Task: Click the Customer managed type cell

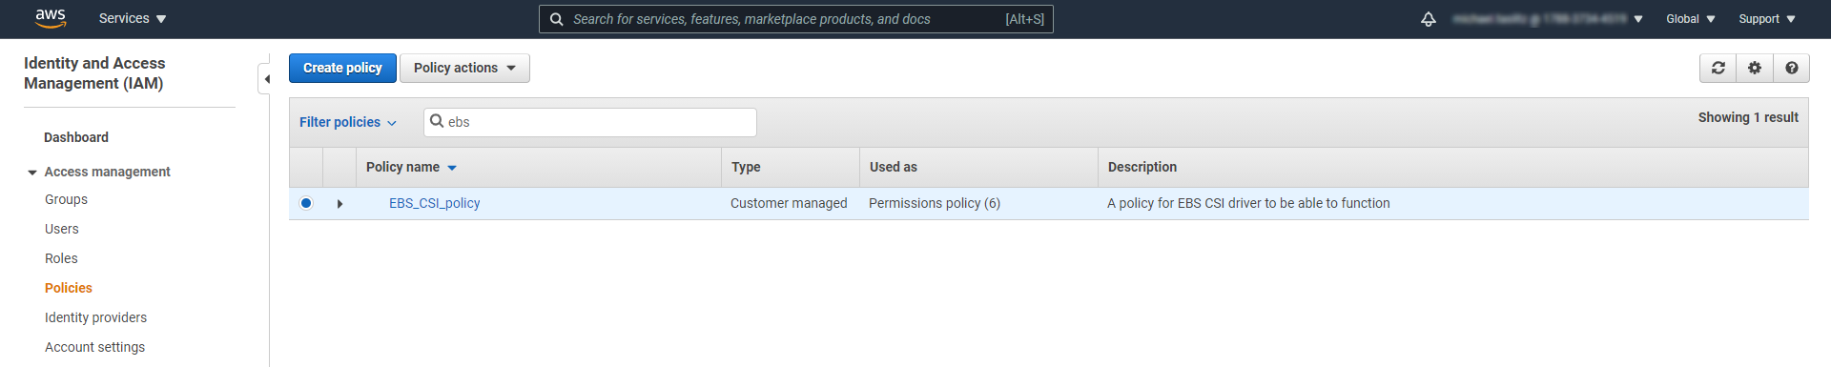Action: click(x=789, y=203)
